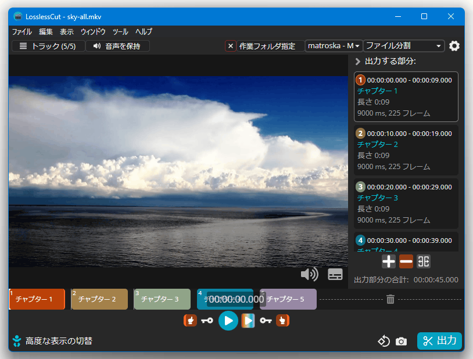Add a new segment with the plus icon
The height and width of the screenshot is (359, 473).
pyautogui.click(x=389, y=261)
